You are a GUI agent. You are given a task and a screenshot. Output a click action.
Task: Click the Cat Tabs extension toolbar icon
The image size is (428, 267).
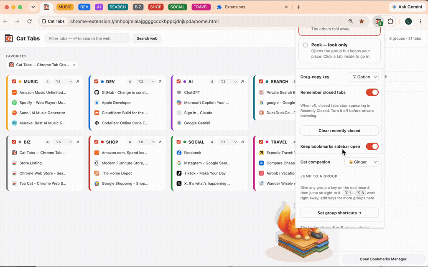tap(379, 22)
